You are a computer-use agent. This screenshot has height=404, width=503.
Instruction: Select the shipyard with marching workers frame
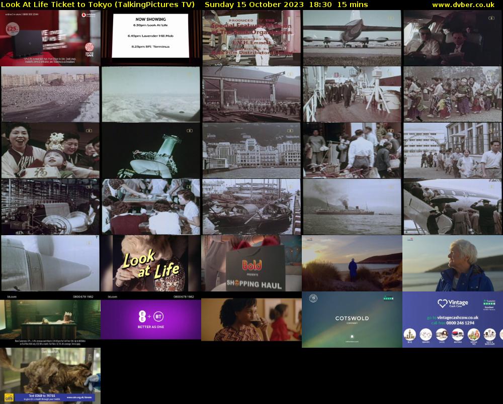click(251, 94)
